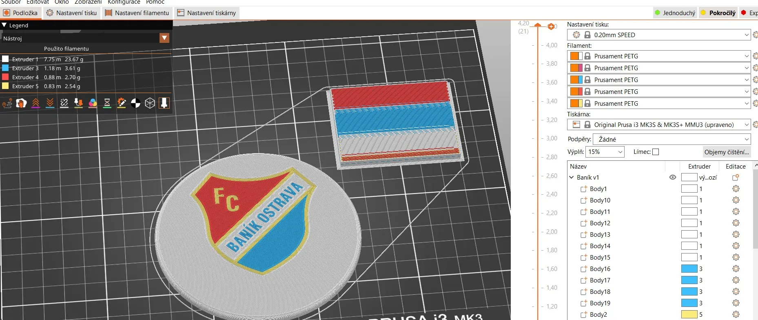Image resolution: width=758 pixels, height=320 pixels.
Task: Collapse the Legend panel triangle
Action: pos(4,25)
